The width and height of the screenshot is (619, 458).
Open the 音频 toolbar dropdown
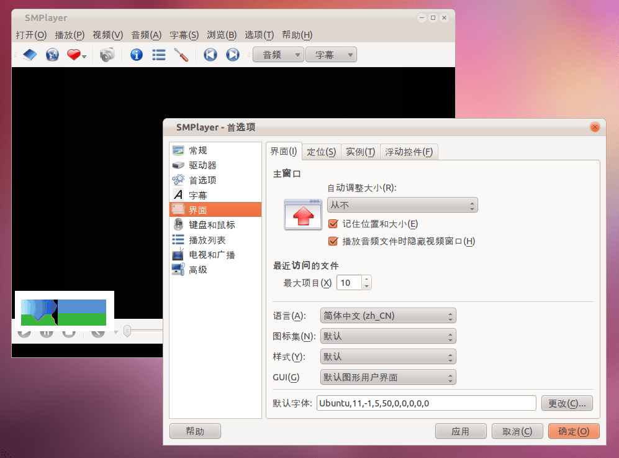(278, 55)
